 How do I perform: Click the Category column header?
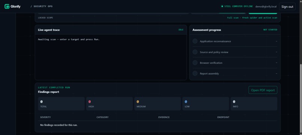(102, 117)
